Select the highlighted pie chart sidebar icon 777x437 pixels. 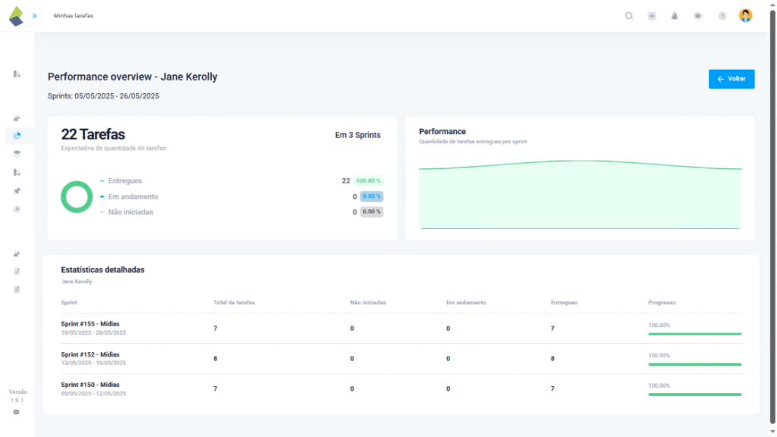pos(17,136)
